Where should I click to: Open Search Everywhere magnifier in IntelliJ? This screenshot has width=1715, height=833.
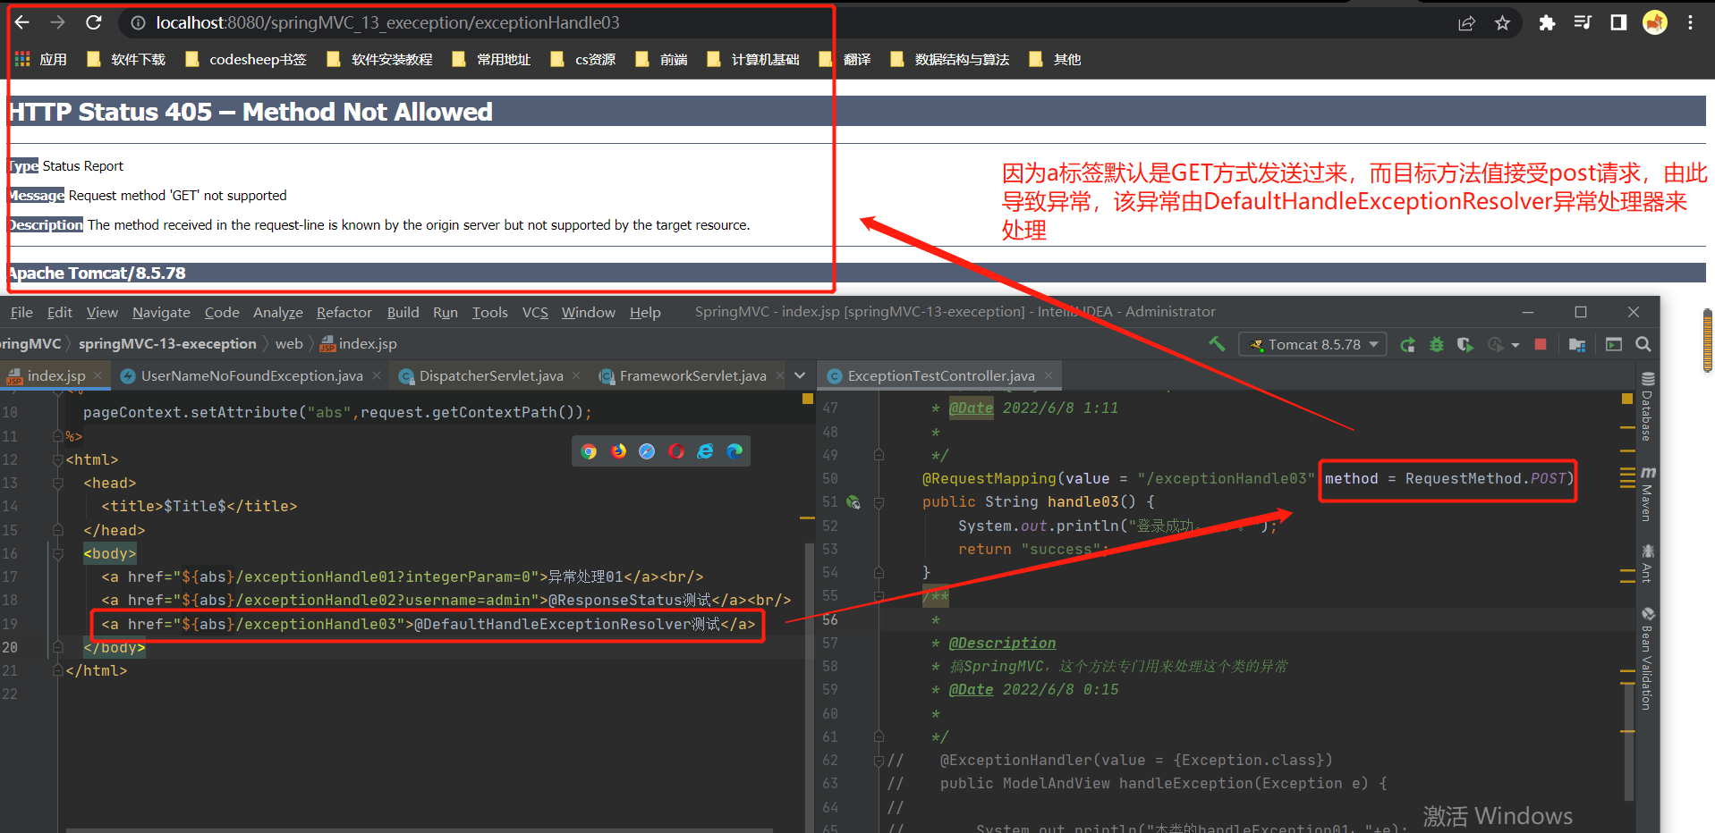coord(1643,344)
